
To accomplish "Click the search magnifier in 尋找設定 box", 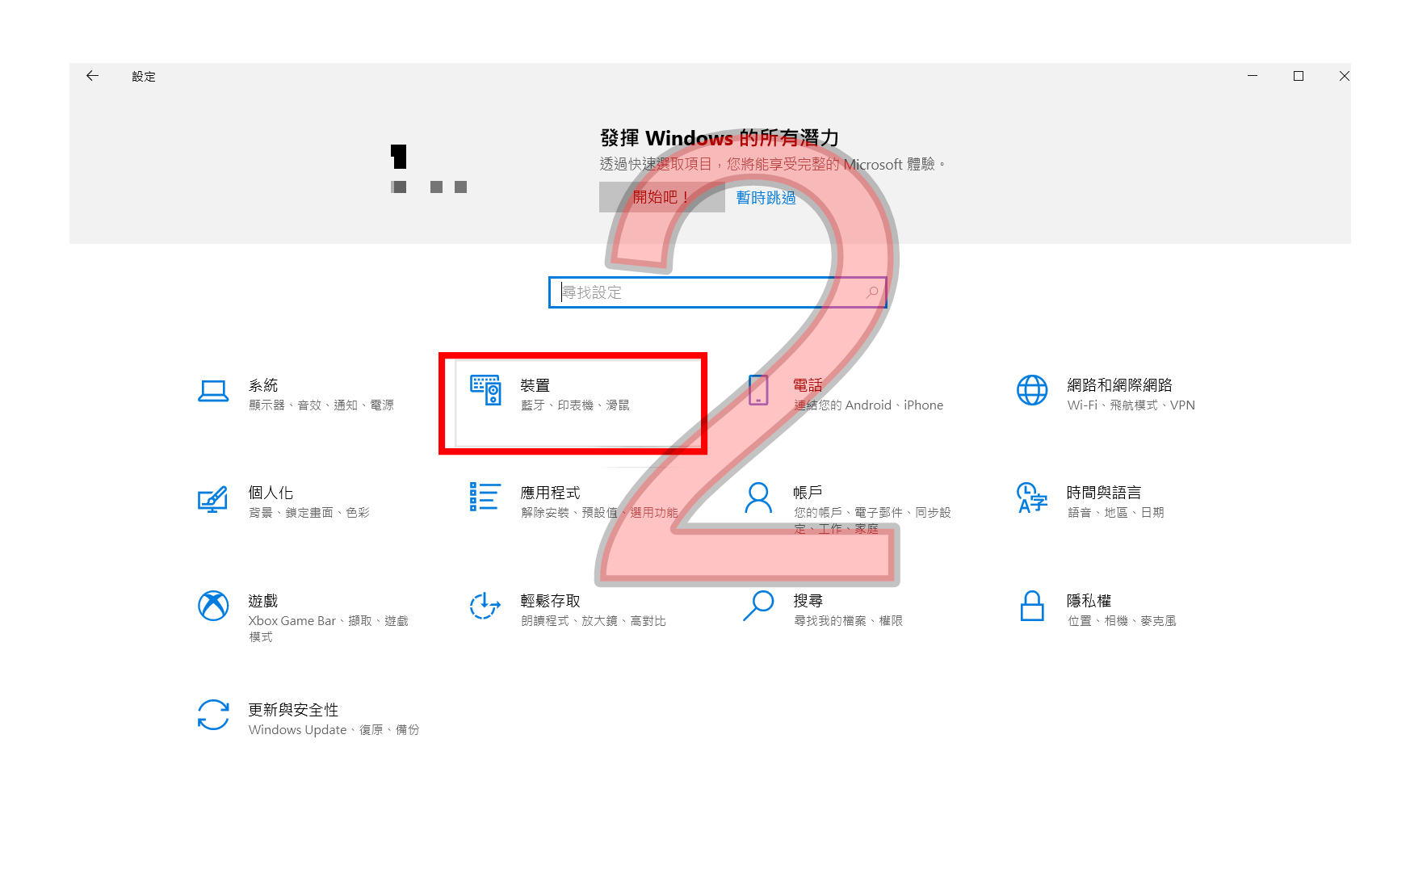I will 872,292.
